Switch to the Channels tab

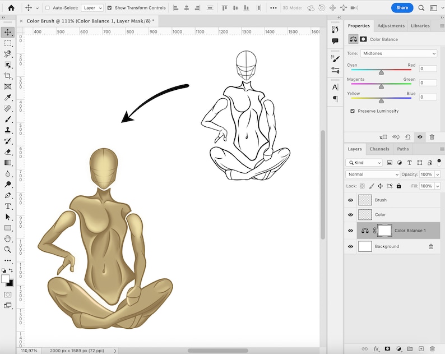coord(379,149)
